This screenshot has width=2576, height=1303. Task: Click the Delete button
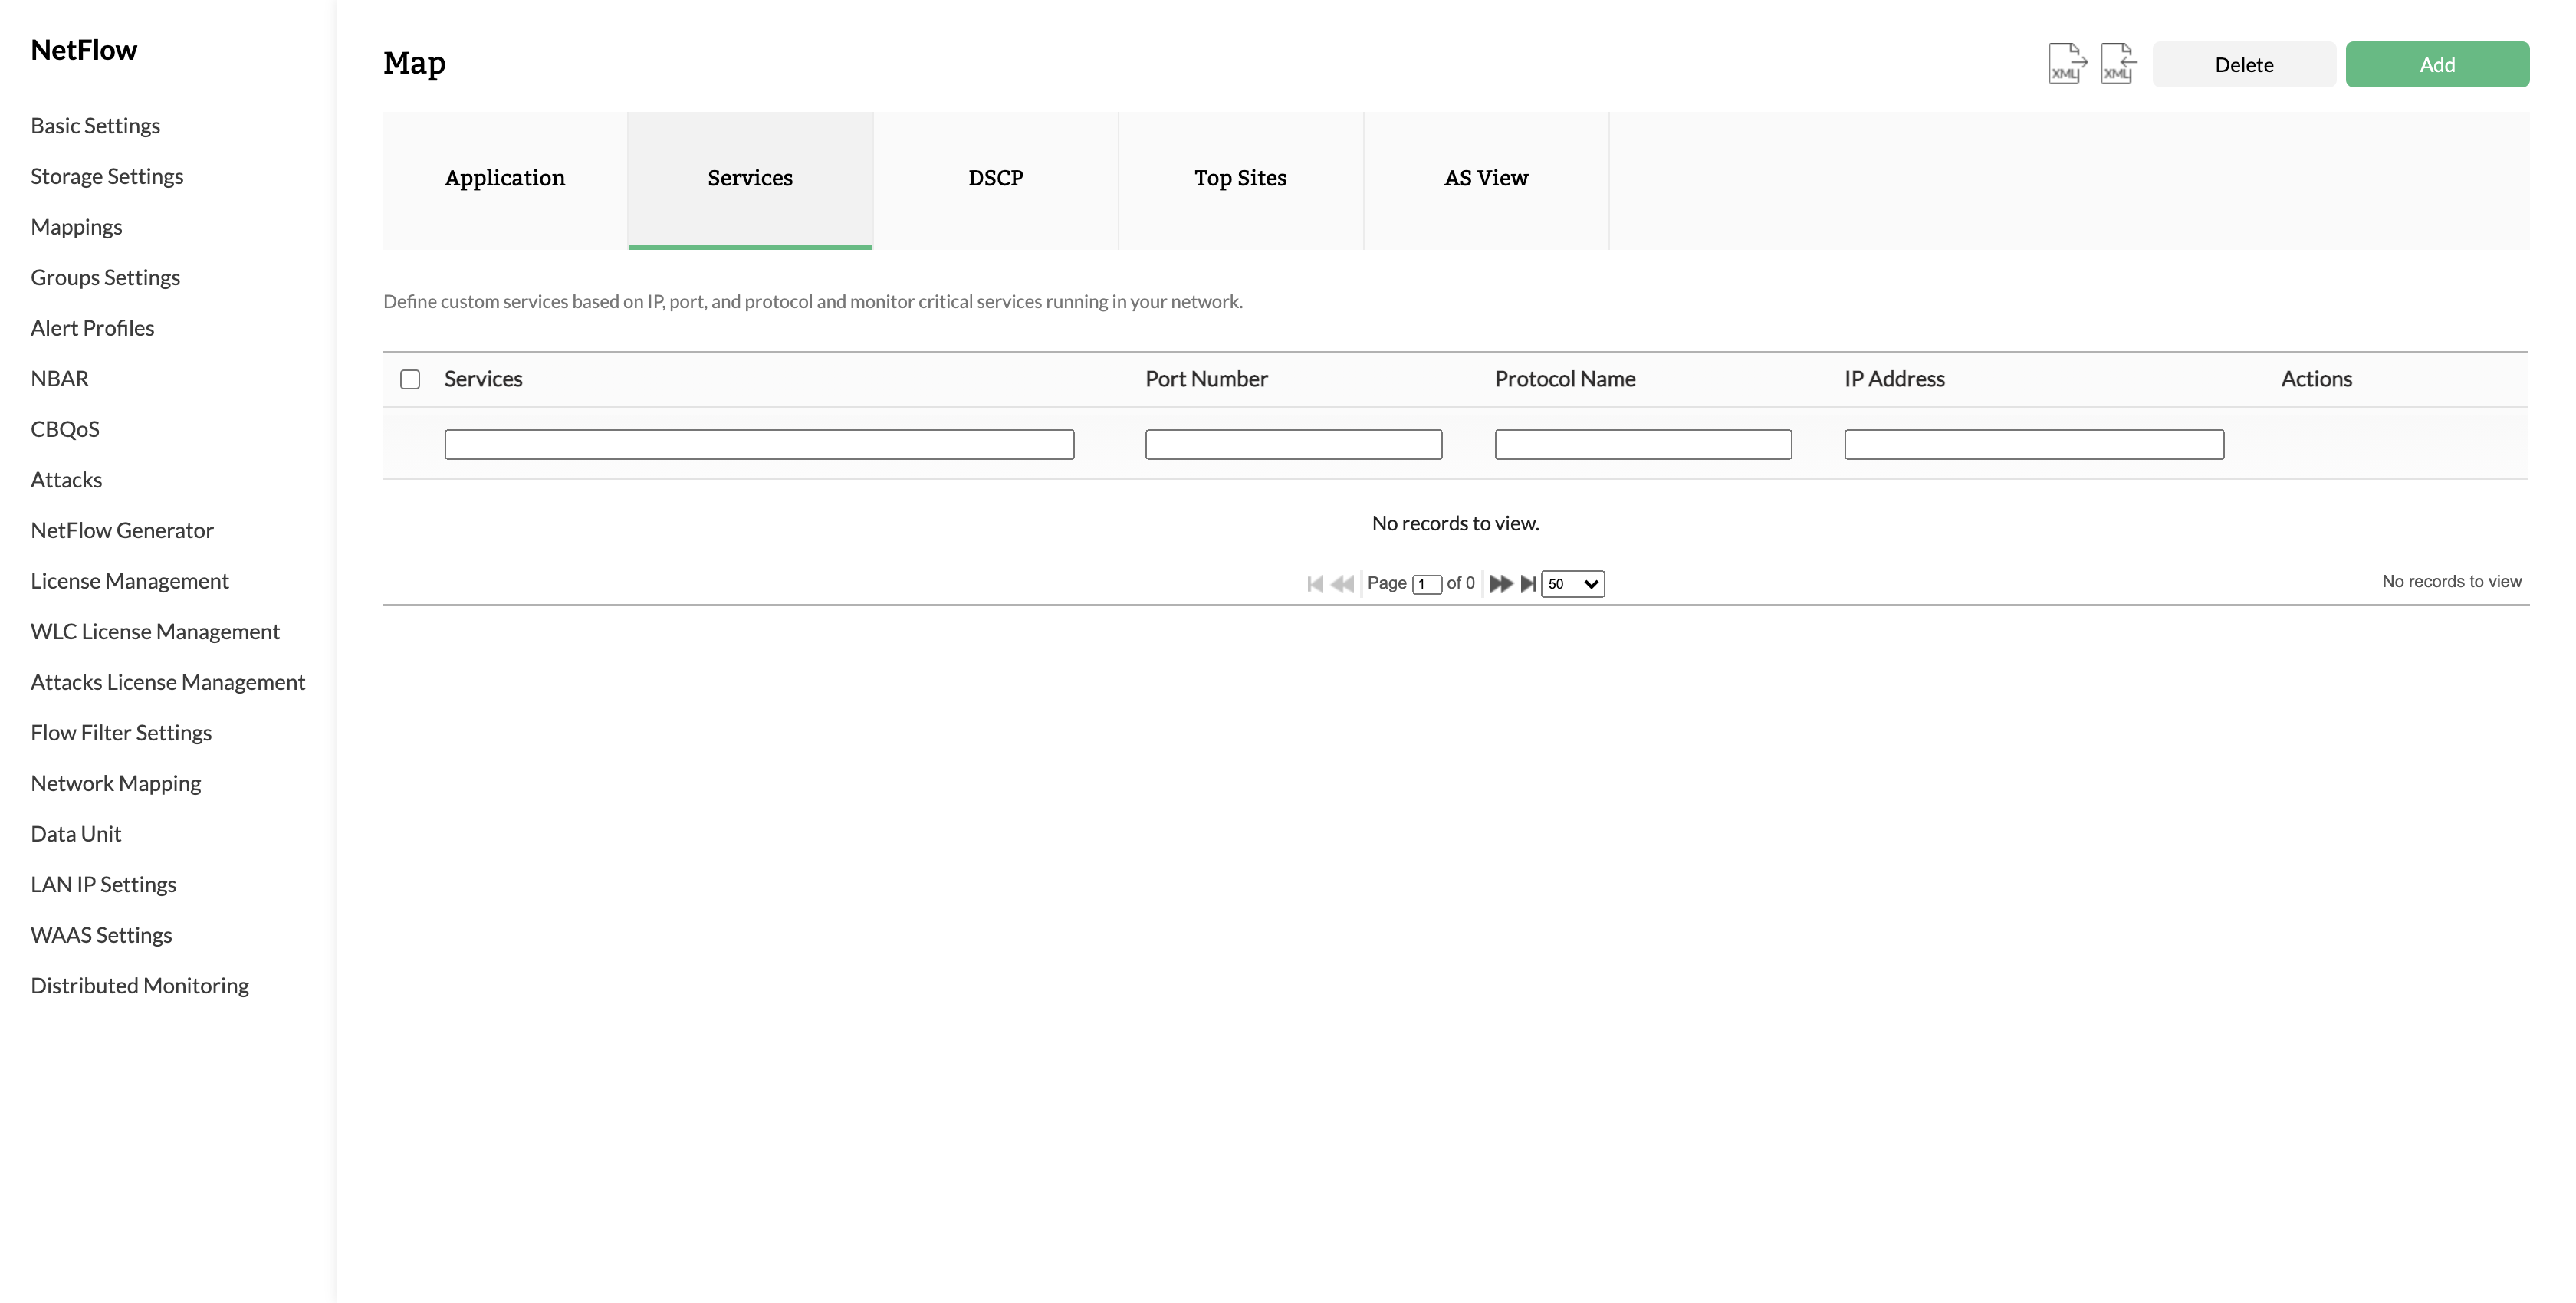point(2243,65)
